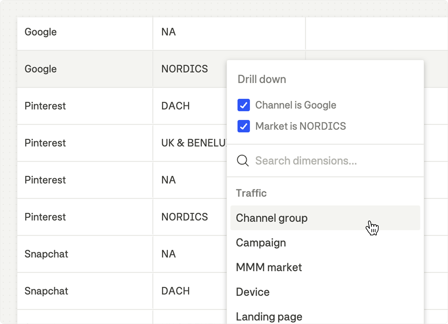The image size is (448, 324).
Task: Select the Snapchat cell in the NA row
Action: 46,254
